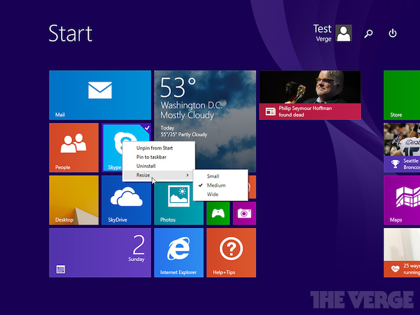Click Resize entry in the context menu
The width and height of the screenshot is (420, 315).
(158, 175)
